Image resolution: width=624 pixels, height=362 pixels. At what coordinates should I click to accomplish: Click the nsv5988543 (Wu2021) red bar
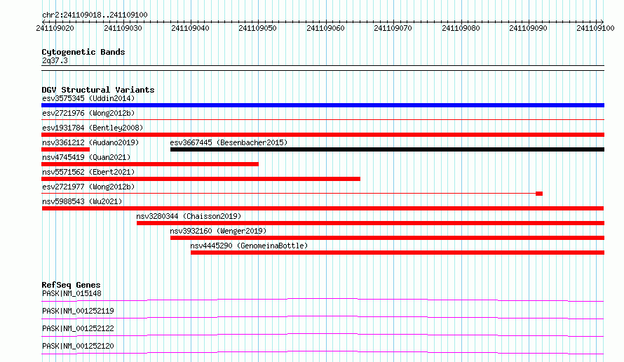coord(323,208)
